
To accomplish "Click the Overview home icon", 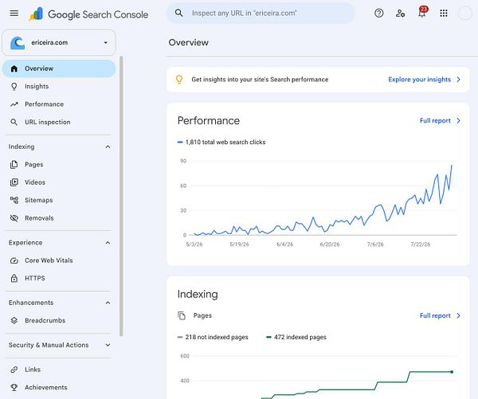I will (14, 68).
